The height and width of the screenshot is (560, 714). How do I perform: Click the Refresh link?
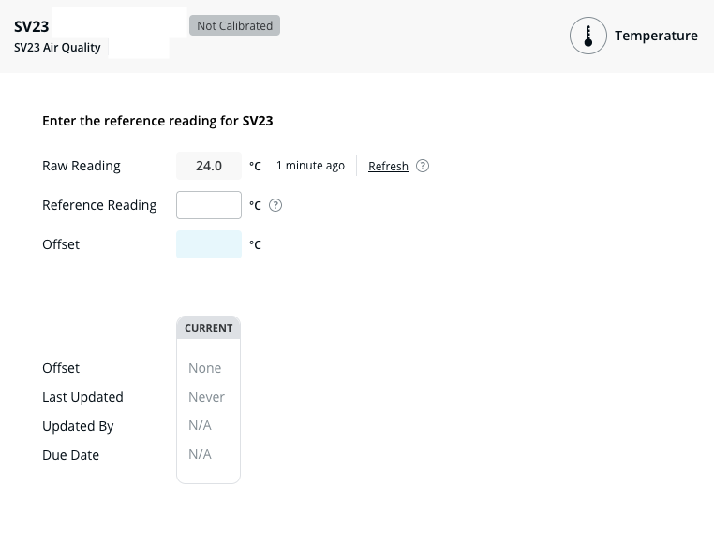tap(388, 166)
